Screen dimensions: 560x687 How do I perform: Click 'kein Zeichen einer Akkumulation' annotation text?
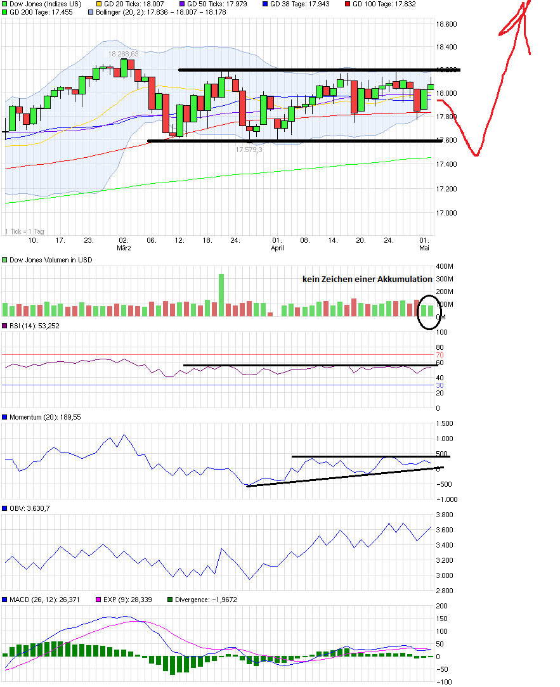[x=367, y=279]
